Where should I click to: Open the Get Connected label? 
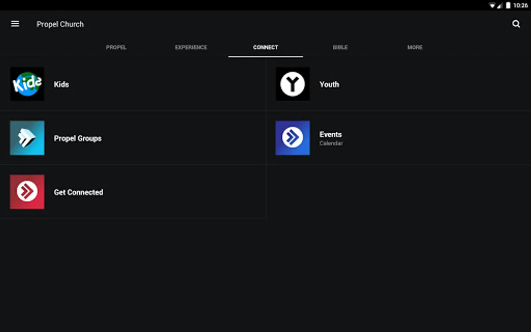click(x=79, y=192)
